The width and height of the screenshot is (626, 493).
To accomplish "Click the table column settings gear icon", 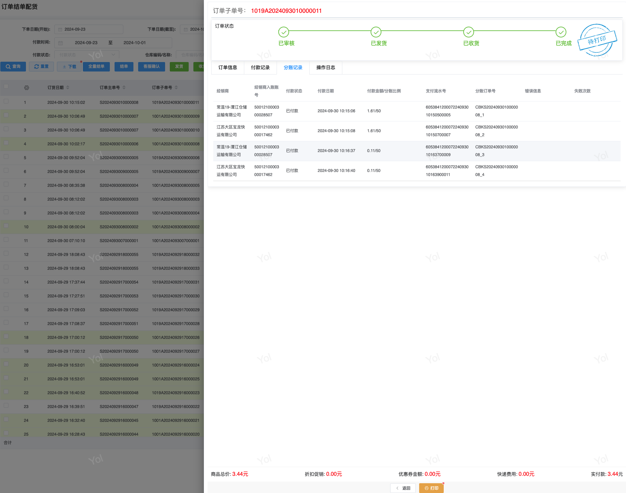I will click(x=27, y=88).
